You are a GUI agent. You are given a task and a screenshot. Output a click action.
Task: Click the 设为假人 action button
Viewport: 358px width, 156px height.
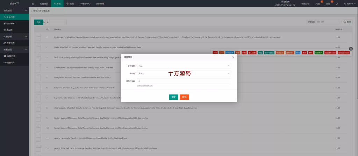(318, 52)
